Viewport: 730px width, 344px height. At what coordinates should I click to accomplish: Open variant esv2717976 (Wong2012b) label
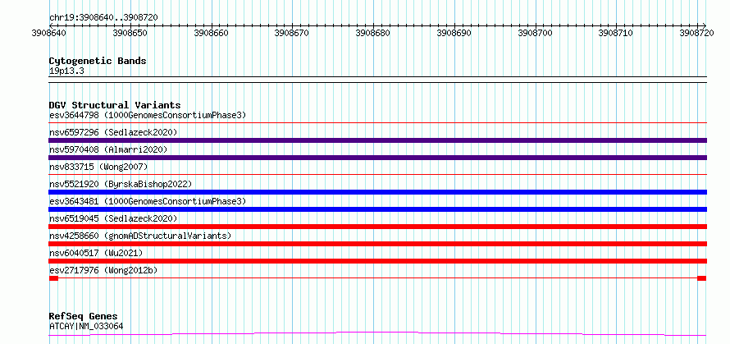(x=103, y=270)
